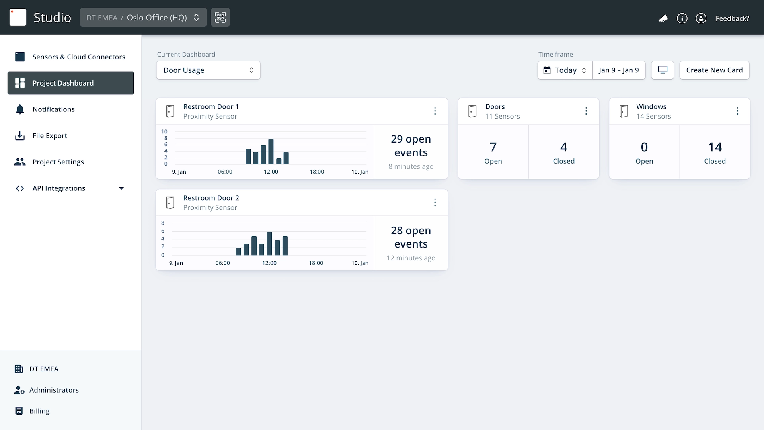The image size is (764, 430).
Task: Open Doors card three-dot menu
Action: [x=586, y=111]
